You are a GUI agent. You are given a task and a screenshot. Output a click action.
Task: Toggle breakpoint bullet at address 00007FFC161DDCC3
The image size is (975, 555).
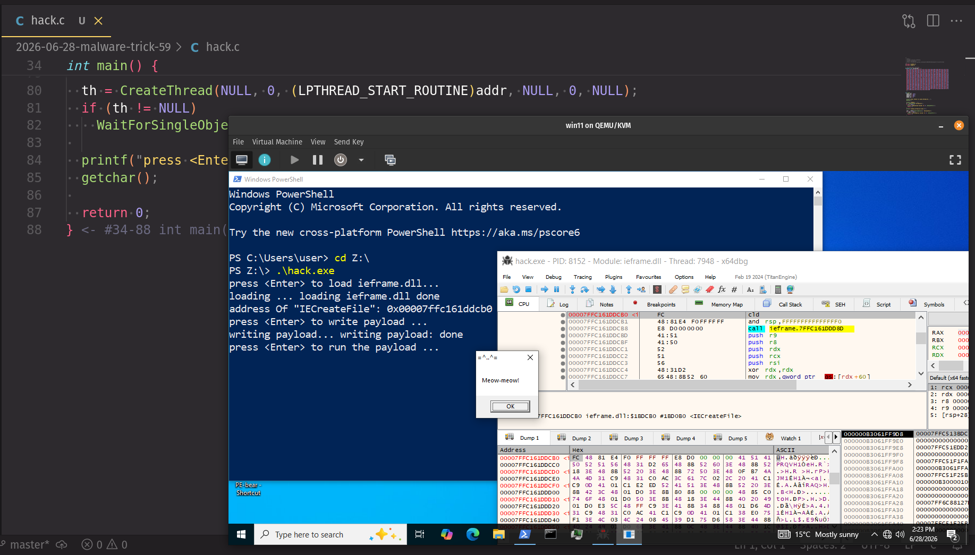tap(563, 363)
